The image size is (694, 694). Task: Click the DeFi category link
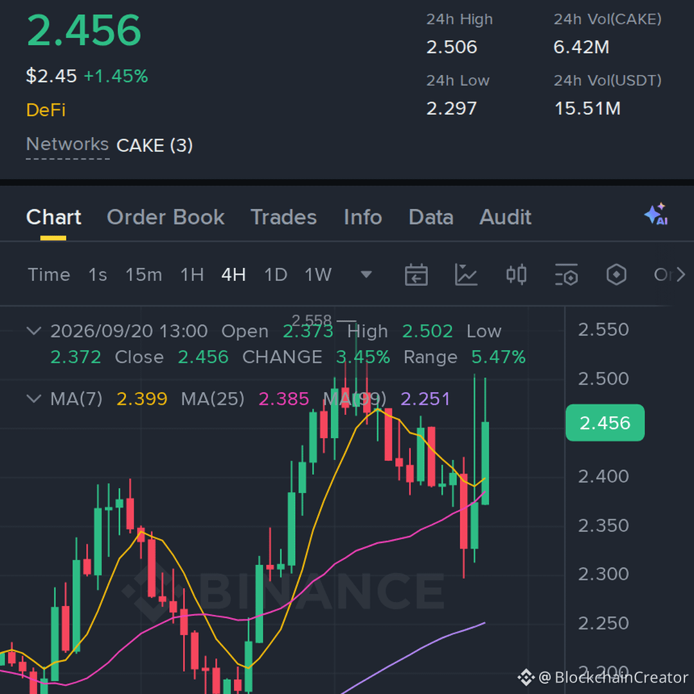click(x=46, y=110)
